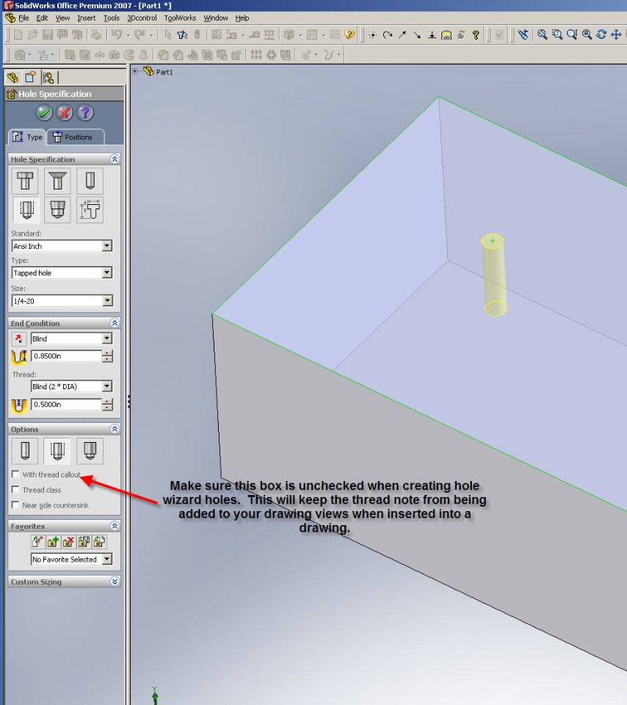The image size is (627, 705).
Task: Select the Counterbore hole type icon
Action: tap(25, 181)
